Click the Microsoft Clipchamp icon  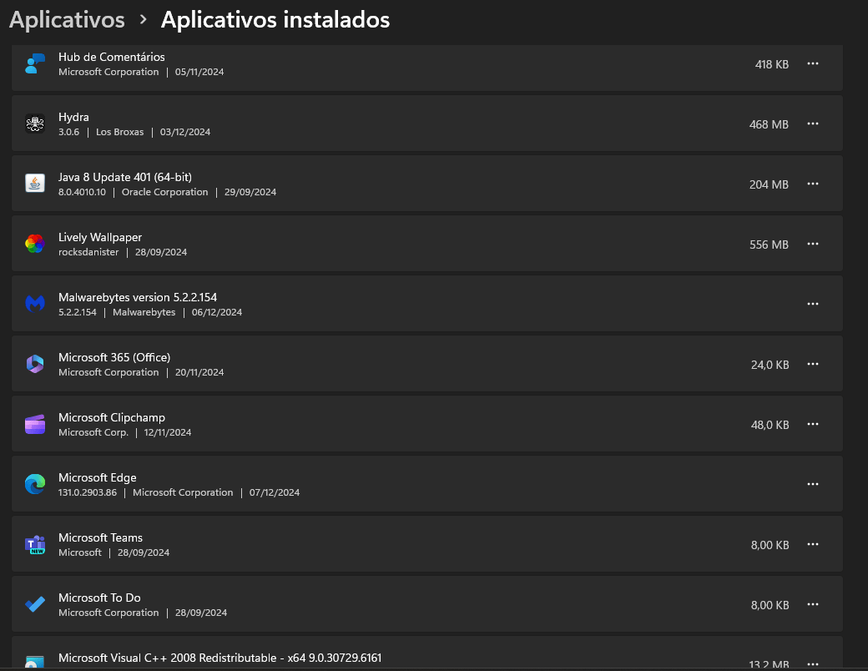(x=35, y=424)
